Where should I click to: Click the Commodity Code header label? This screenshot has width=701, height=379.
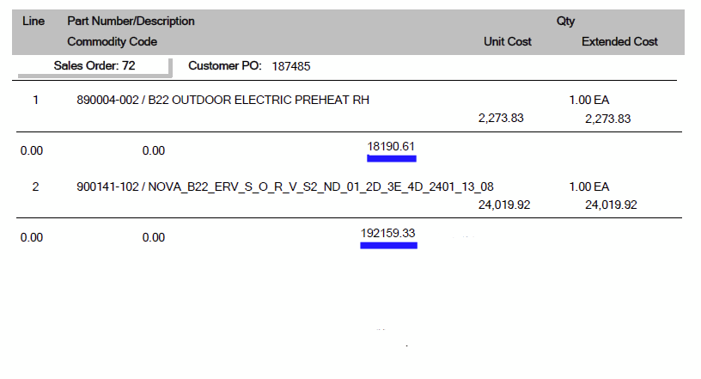pyautogui.click(x=113, y=41)
